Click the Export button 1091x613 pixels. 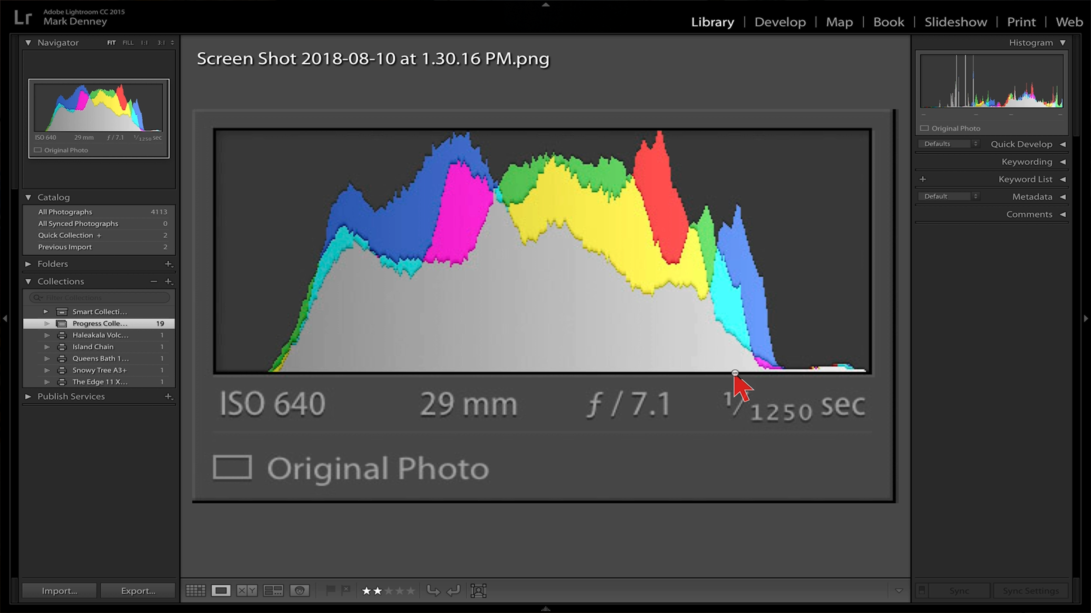(138, 591)
